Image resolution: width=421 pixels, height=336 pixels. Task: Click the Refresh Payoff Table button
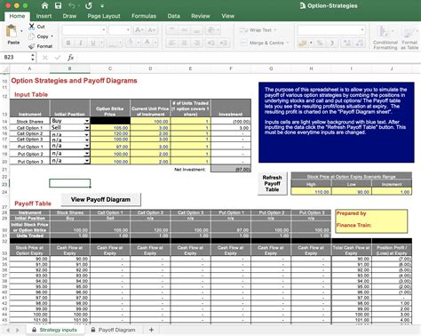point(273,183)
